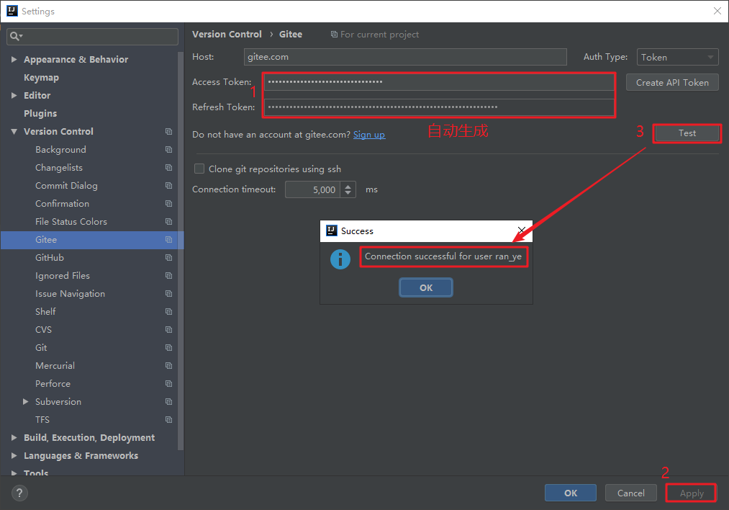729x510 pixels.
Task: Expand Appearance & Behavior section
Action: (x=14, y=60)
